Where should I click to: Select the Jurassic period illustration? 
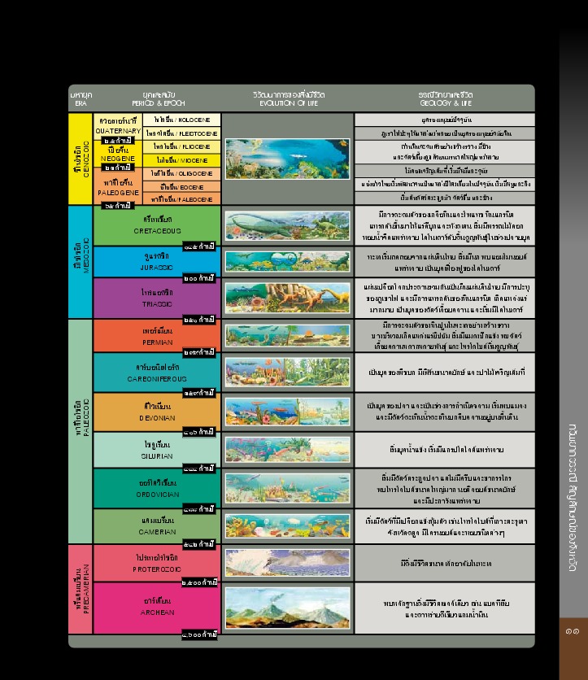click(x=288, y=261)
